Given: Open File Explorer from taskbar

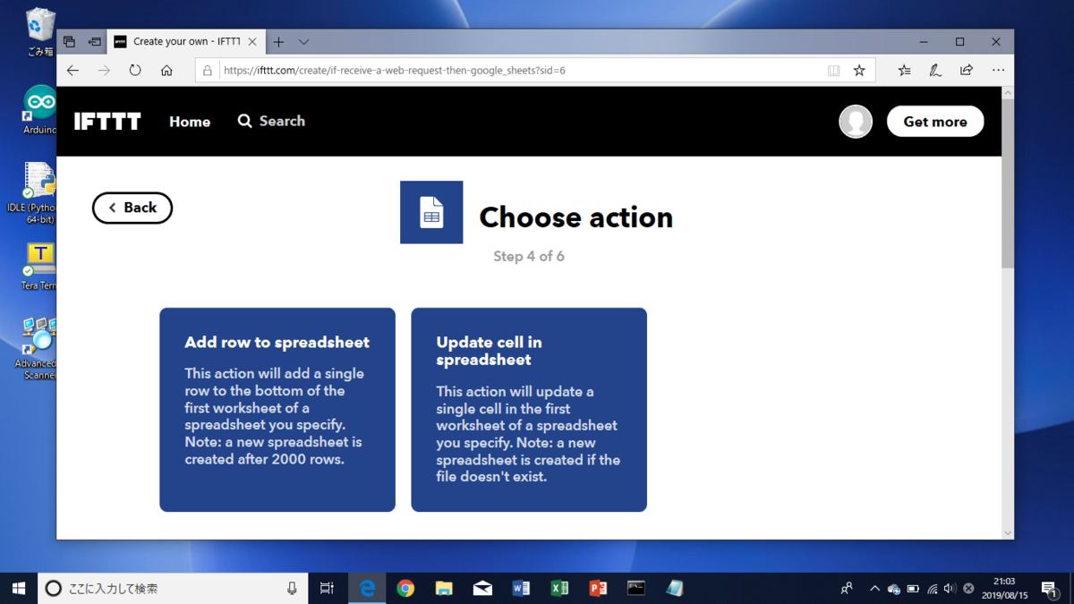Looking at the screenshot, I should pos(444,588).
